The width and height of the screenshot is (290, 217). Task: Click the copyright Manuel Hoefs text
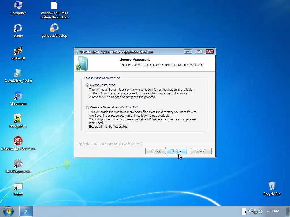109,144
